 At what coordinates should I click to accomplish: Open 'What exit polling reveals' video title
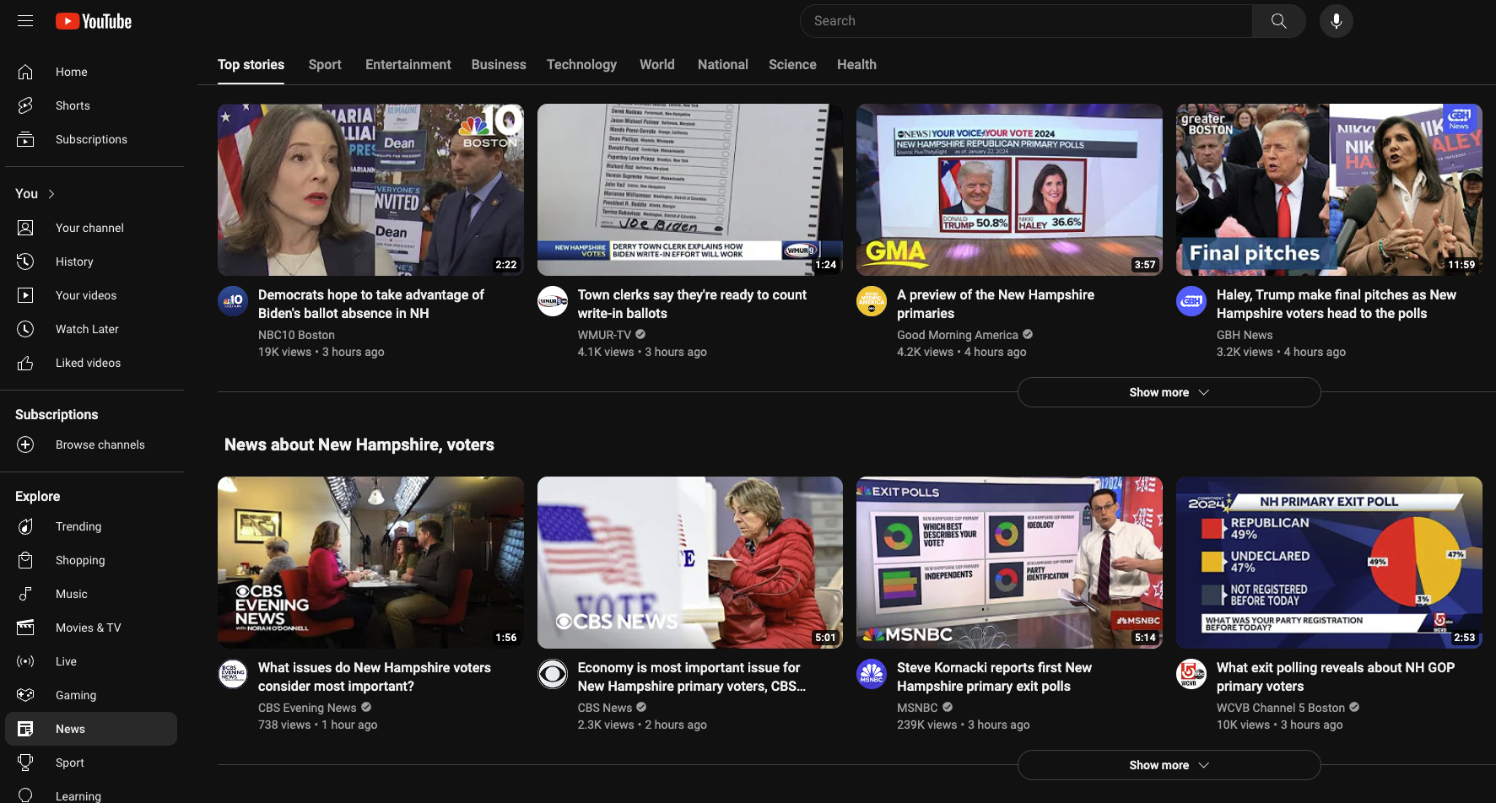click(1336, 676)
